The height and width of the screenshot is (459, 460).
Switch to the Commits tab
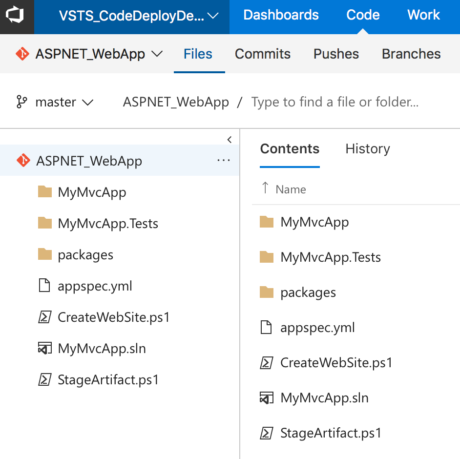pyautogui.click(x=263, y=54)
